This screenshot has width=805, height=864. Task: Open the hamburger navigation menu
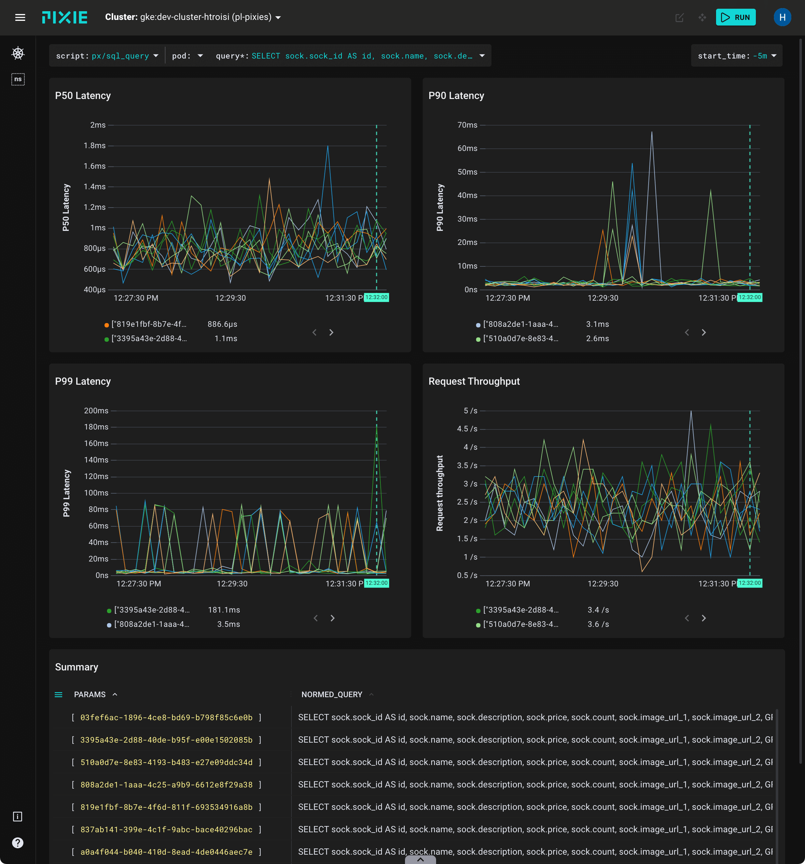point(20,17)
